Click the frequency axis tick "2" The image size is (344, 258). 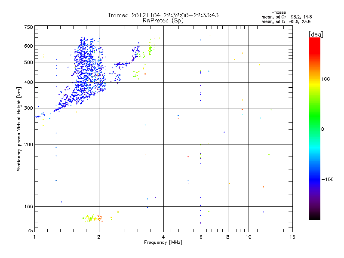99,237
